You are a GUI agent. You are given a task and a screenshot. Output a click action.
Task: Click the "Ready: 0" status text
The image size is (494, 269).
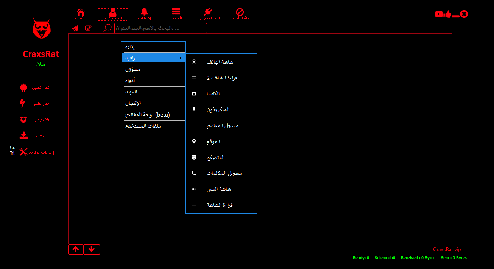click(x=361, y=258)
